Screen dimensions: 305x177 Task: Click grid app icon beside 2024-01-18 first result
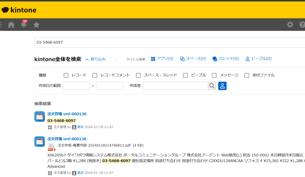[x=50, y=127]
